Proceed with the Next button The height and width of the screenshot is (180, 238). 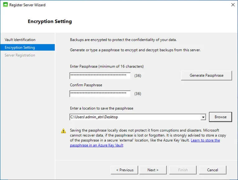[153, 170]
